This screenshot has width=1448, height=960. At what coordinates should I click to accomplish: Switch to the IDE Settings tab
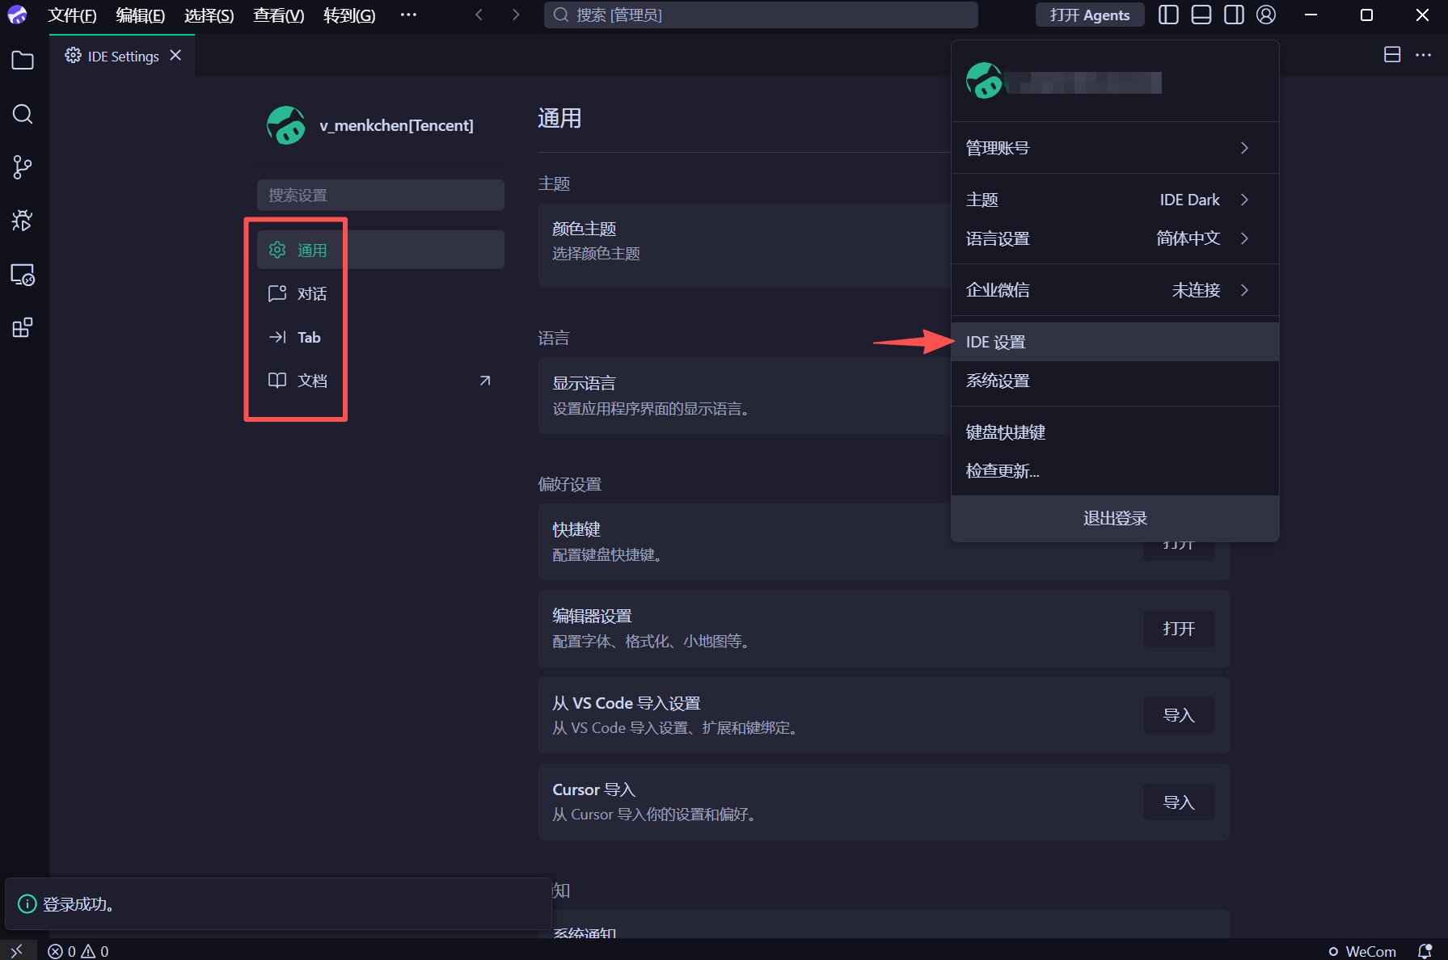click(x=122, y=56)
